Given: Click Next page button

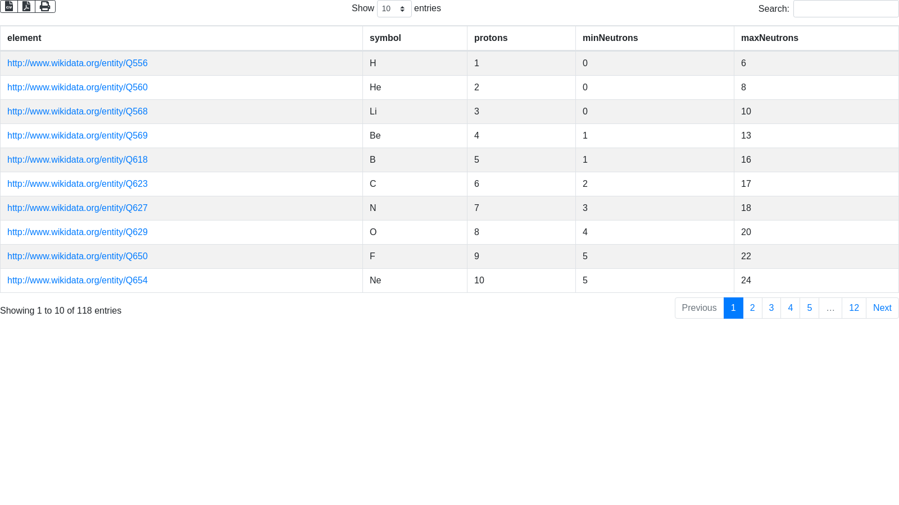Looking at the screenshot, I should (x=882, y=308).
